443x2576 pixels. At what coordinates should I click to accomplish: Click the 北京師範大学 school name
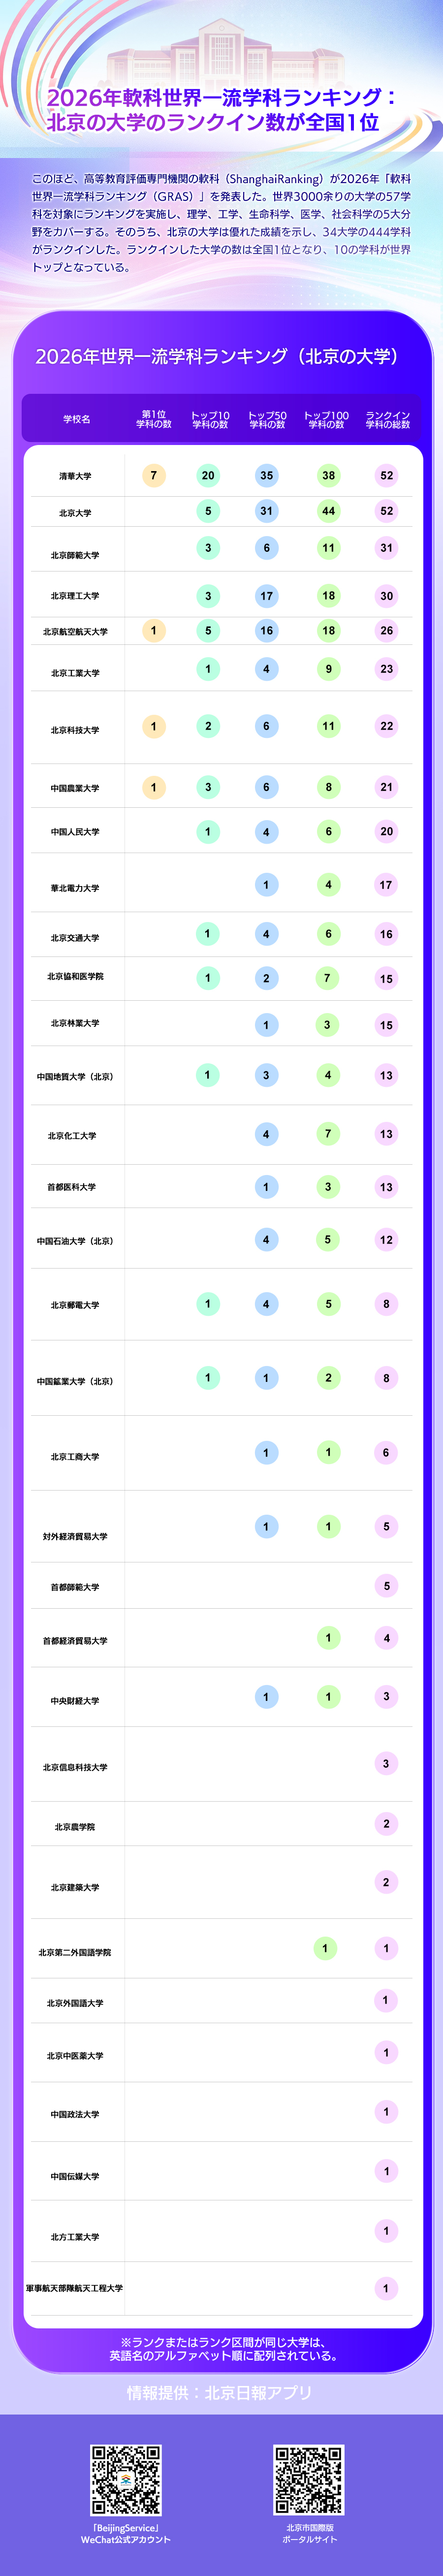pyautogui.click(x=75, y=555)
